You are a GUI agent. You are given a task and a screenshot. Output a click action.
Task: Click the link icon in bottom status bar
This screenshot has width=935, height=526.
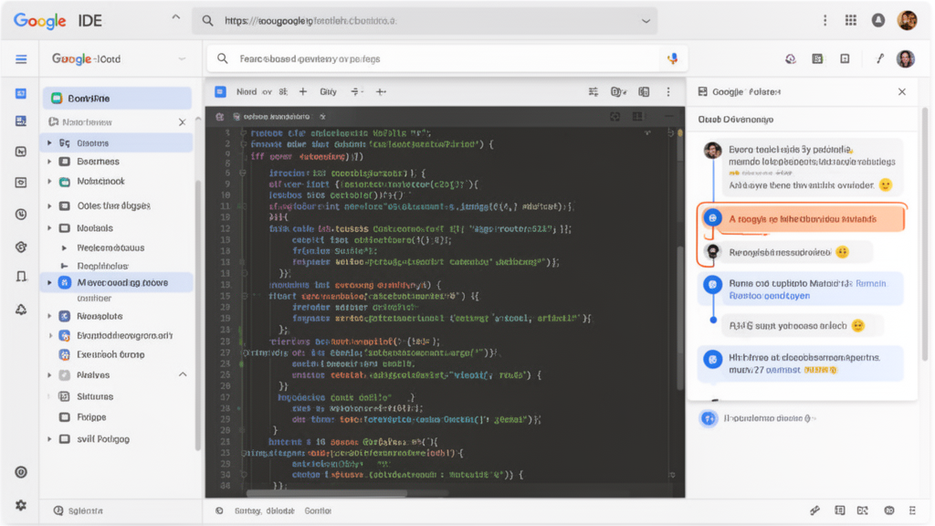coord(814,510)
